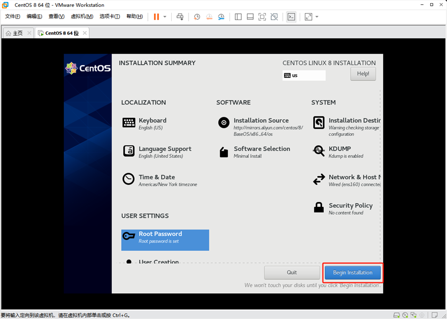Open the Keyboard layout settings

click(144, 123)
